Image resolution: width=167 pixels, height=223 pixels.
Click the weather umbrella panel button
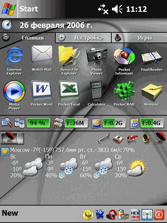pyautogui.click(x=12, y=138)
